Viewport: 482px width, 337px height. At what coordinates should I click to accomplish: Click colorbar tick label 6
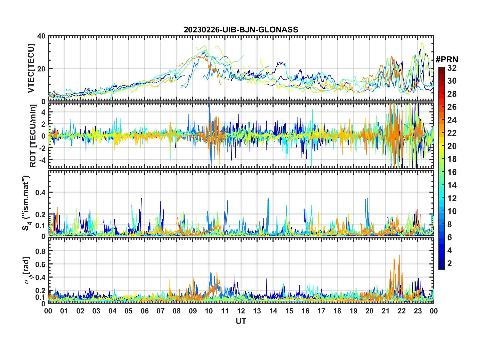point(450,237)
